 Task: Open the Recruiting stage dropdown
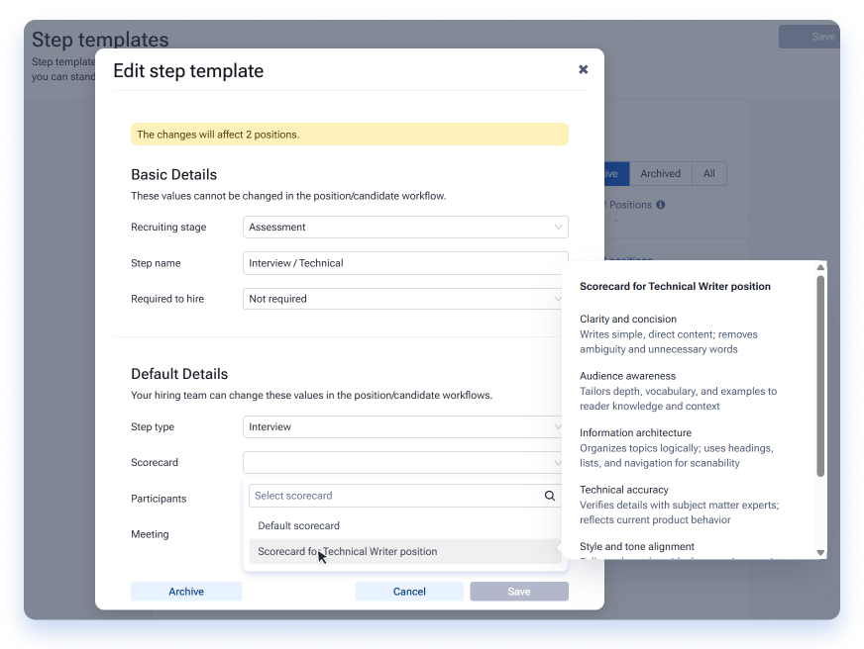(x=405, y=228)
